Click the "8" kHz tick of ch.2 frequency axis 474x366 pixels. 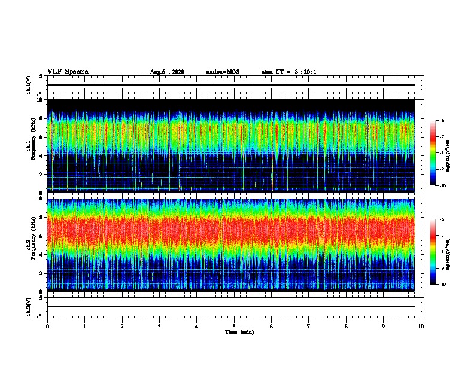(x=41, y=218)
